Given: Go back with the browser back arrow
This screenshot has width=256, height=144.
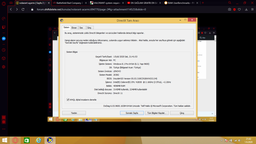Looking at the screenshot, I should [11, 9].
